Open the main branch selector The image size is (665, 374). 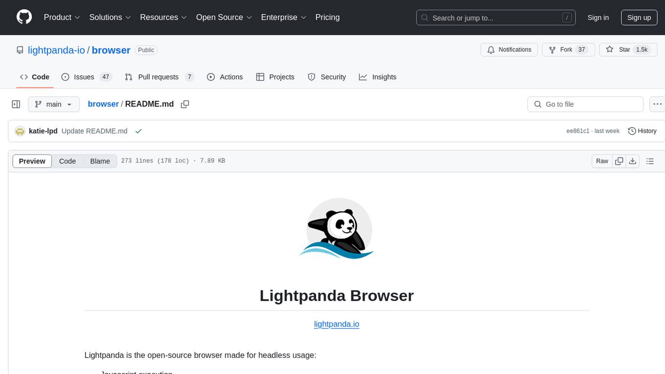click(54, 104)
